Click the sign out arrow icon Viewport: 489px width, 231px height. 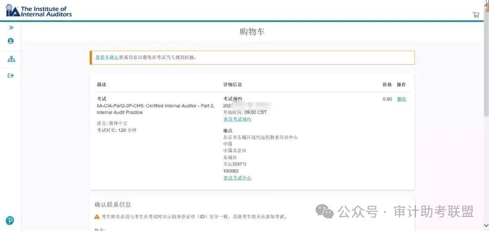tap(11, 76)
